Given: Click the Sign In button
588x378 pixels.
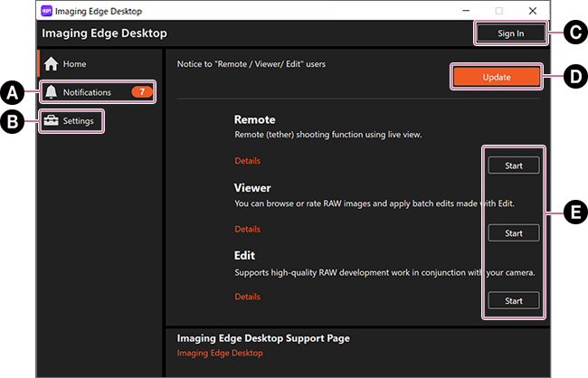Looking at the screenshot, I should (511, 33).
